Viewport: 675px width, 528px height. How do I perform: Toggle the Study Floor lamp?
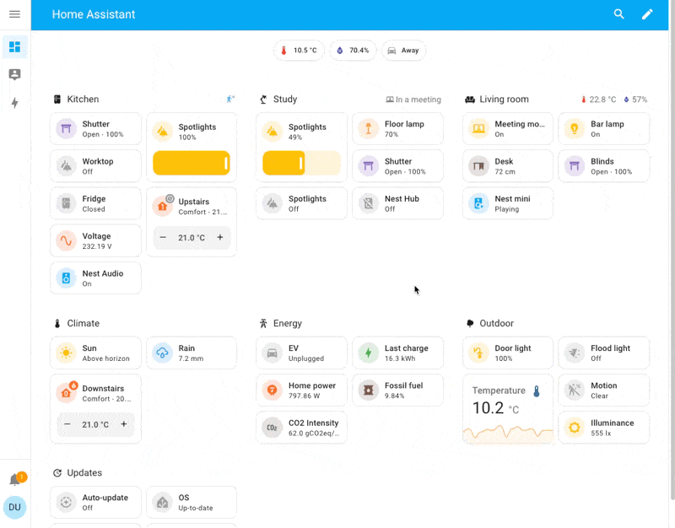pos(368,129)
